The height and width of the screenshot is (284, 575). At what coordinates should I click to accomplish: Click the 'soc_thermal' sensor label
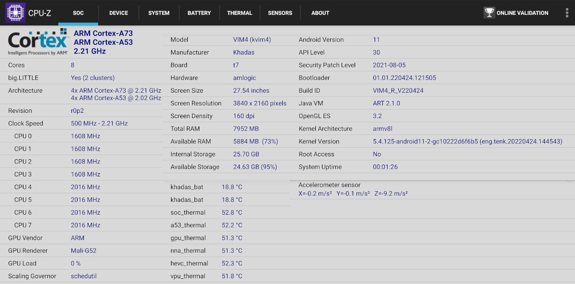point(188,212)
